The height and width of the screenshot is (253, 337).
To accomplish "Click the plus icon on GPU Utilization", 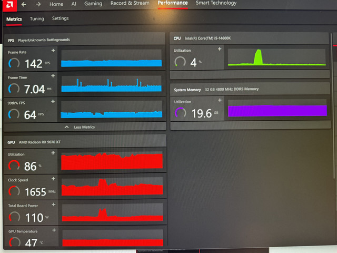I will [53, 153].
